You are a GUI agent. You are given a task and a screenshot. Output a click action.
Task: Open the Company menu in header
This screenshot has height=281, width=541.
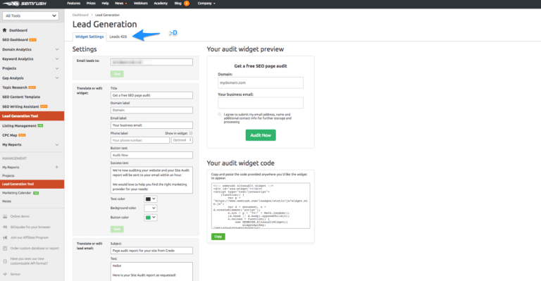[x=206, y=4]
